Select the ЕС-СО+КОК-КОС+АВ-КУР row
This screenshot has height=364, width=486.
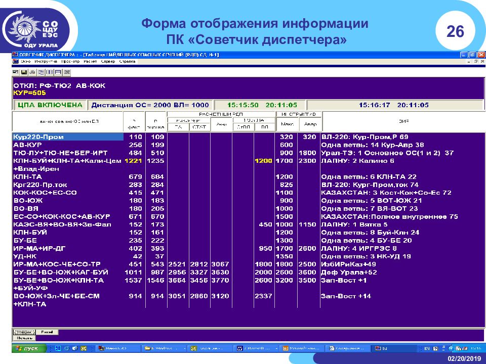coord(62,217)
